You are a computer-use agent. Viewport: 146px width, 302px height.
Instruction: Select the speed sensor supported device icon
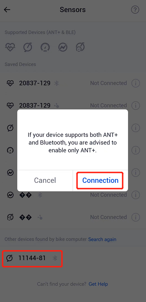45,47
